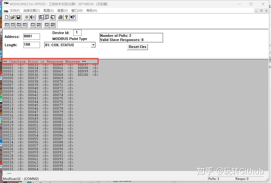Click the Address input field showing 0001

31,36
